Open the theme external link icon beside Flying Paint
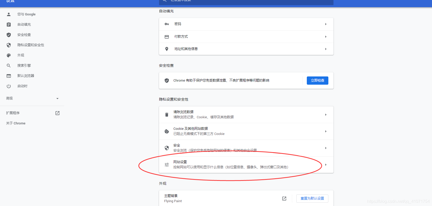This screenshot has height=206, width=432. point(284,199)
